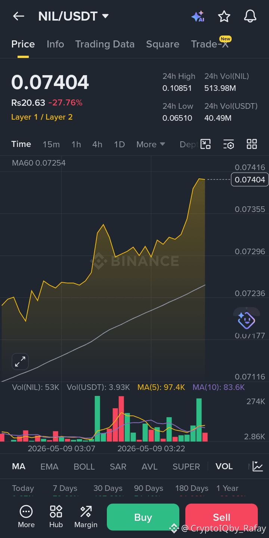The height and width of the screenshot is (538, 269).
Task: Tap the 1 Year performance column
Action: (227, 488)
